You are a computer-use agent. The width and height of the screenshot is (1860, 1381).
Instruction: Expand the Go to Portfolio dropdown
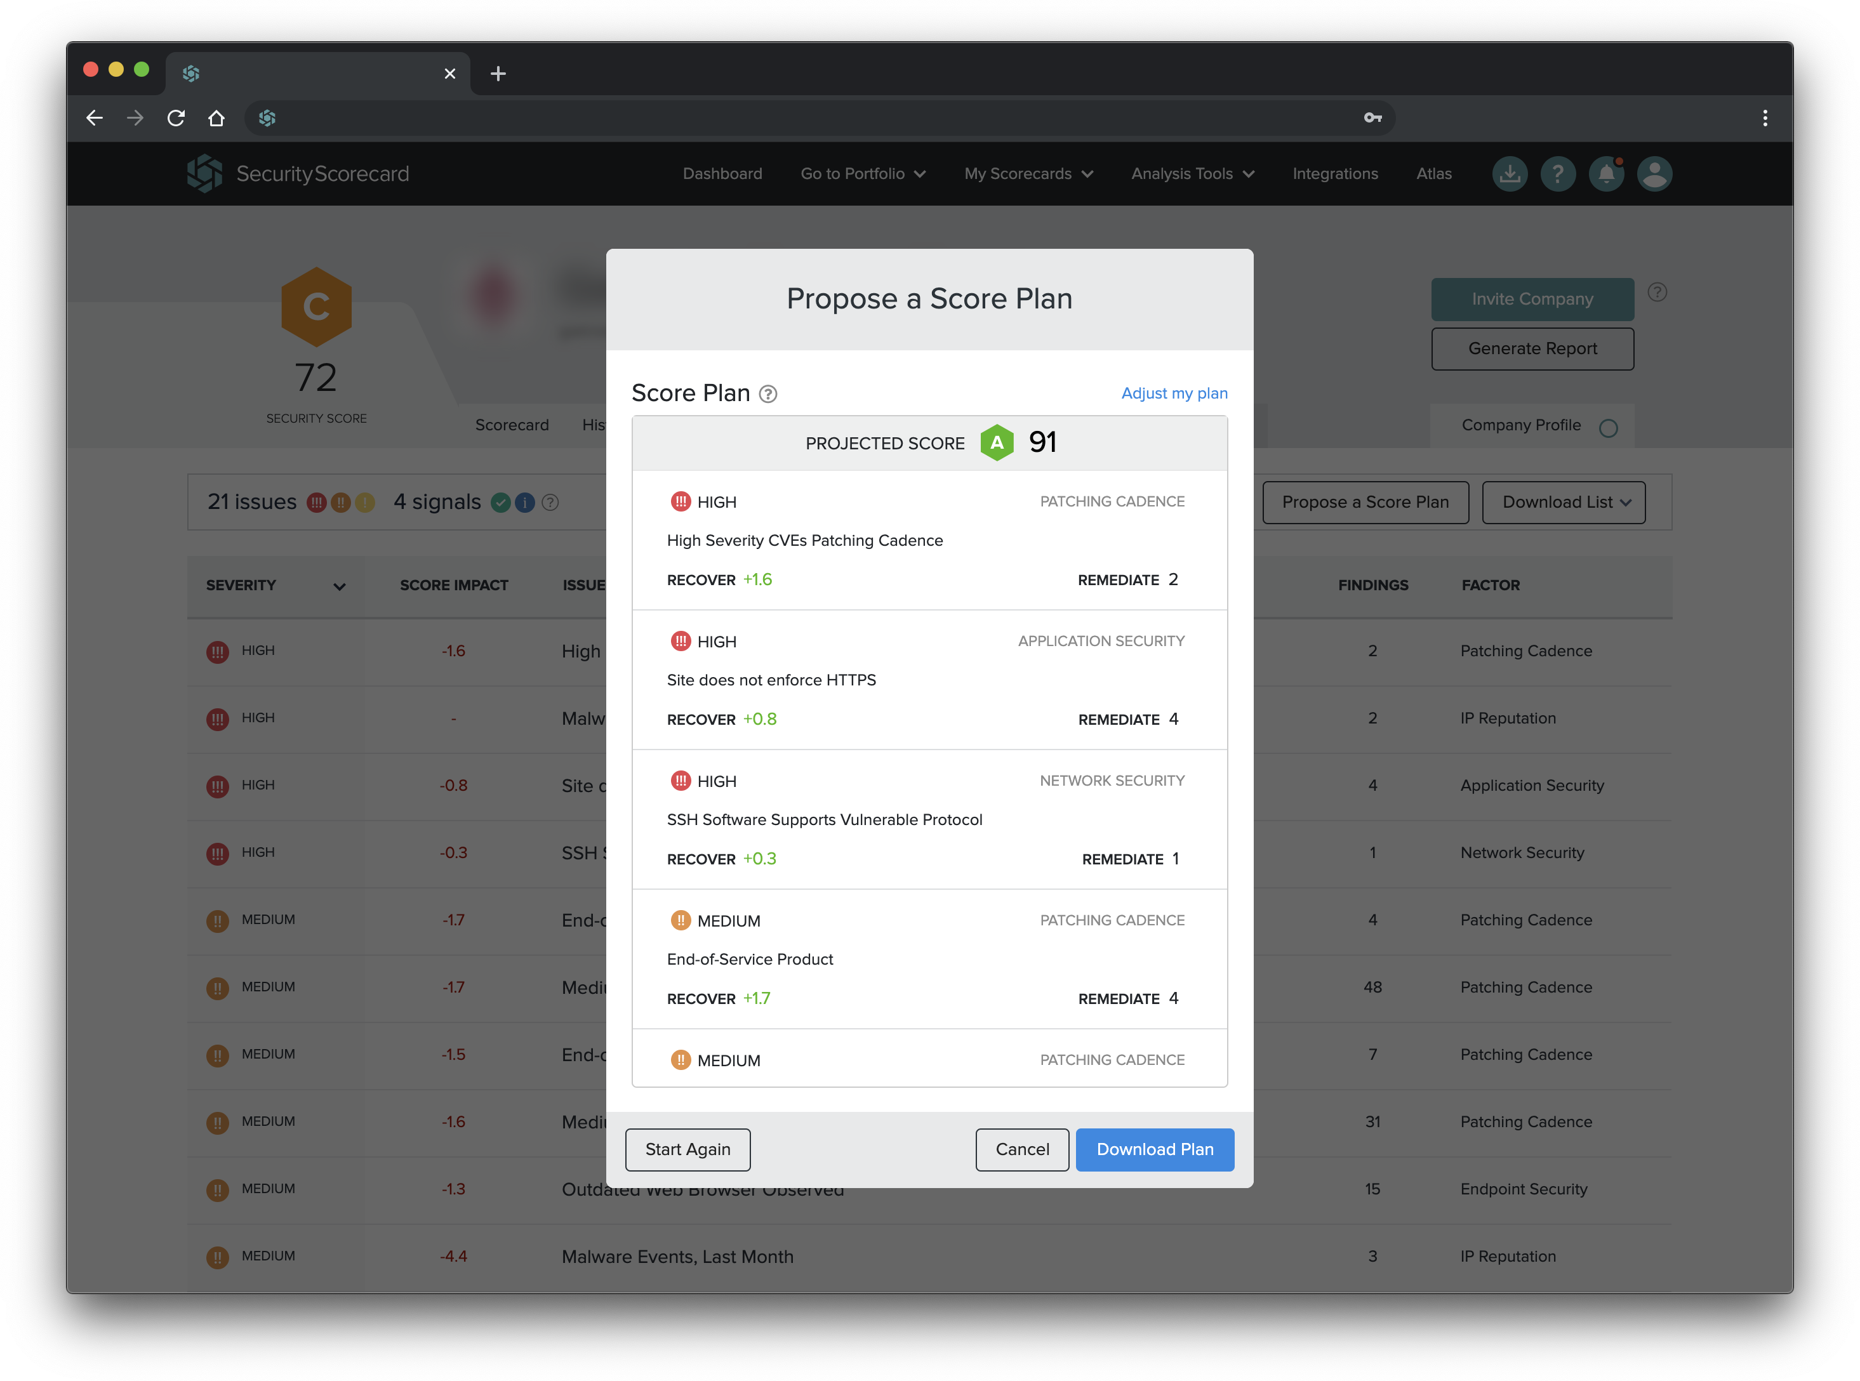(863, 174)
